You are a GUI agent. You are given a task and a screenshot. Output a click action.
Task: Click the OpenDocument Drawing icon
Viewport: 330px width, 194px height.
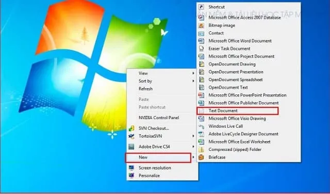202,64
